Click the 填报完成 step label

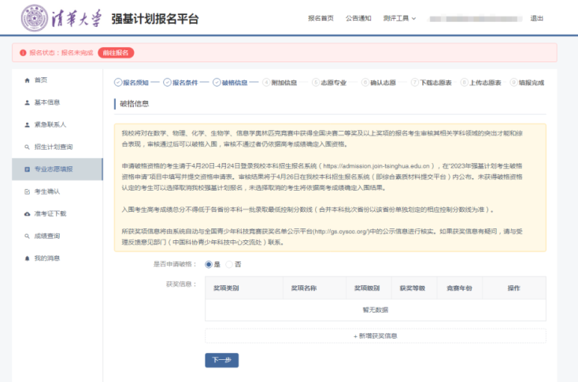tap(532, 83)
